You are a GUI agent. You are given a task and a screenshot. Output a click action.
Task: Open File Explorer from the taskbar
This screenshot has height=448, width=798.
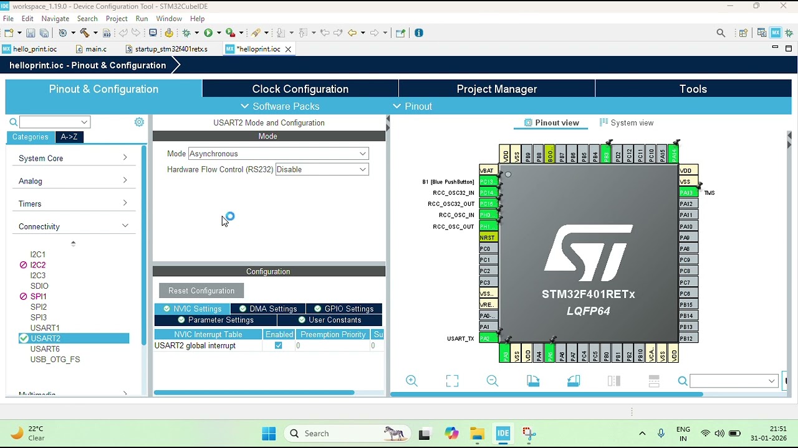pos(477,434)
